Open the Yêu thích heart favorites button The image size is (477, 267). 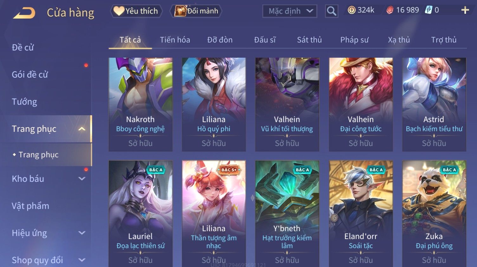(x=136, y=11)
